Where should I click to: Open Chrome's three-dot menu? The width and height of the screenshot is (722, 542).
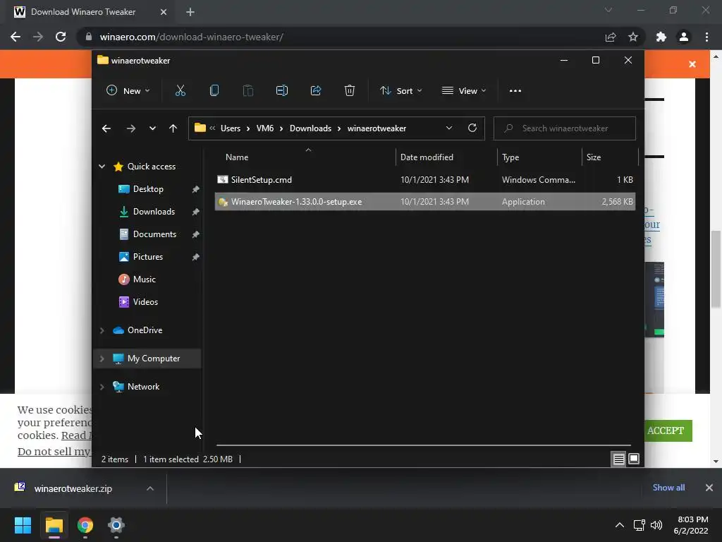coord(706,37)
